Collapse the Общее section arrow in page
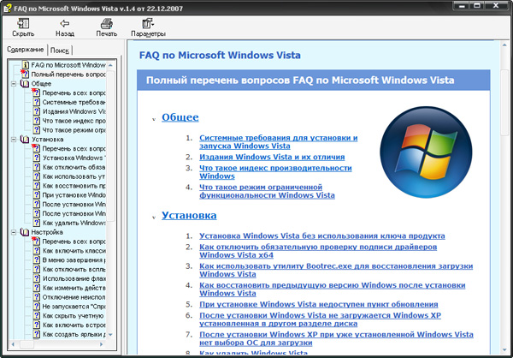Image resolution: width=513 pixels, height=358 pixels. click(x=153, y=119)
